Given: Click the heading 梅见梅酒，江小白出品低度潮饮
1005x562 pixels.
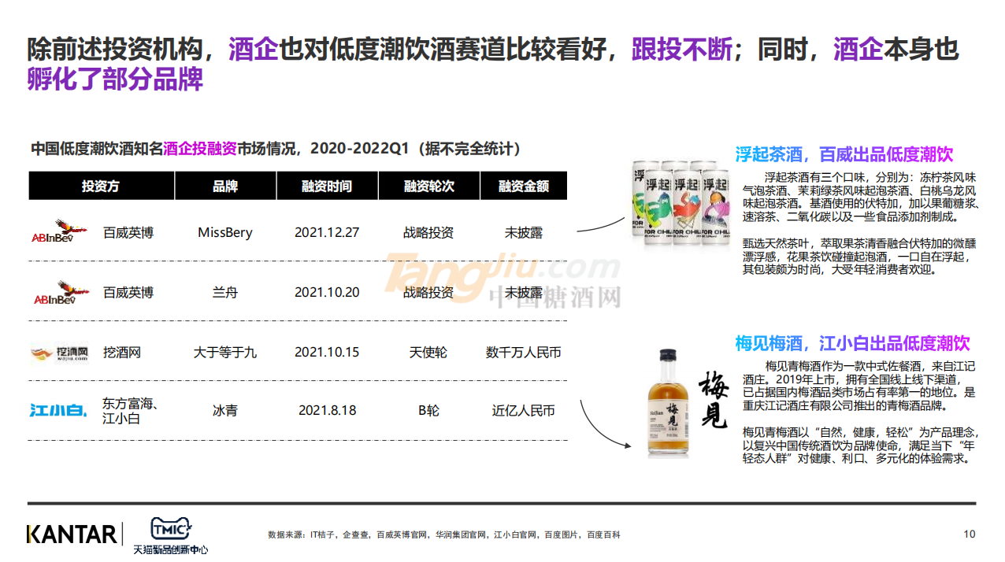Looking at the screenshot, I should (852, 343).
